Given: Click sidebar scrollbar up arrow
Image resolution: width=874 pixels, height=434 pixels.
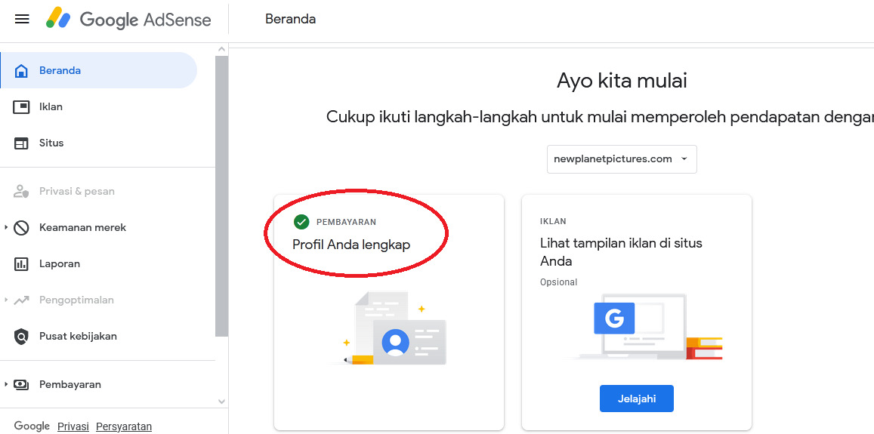Looking at the screenshot, I should click(x=221, y=49).
